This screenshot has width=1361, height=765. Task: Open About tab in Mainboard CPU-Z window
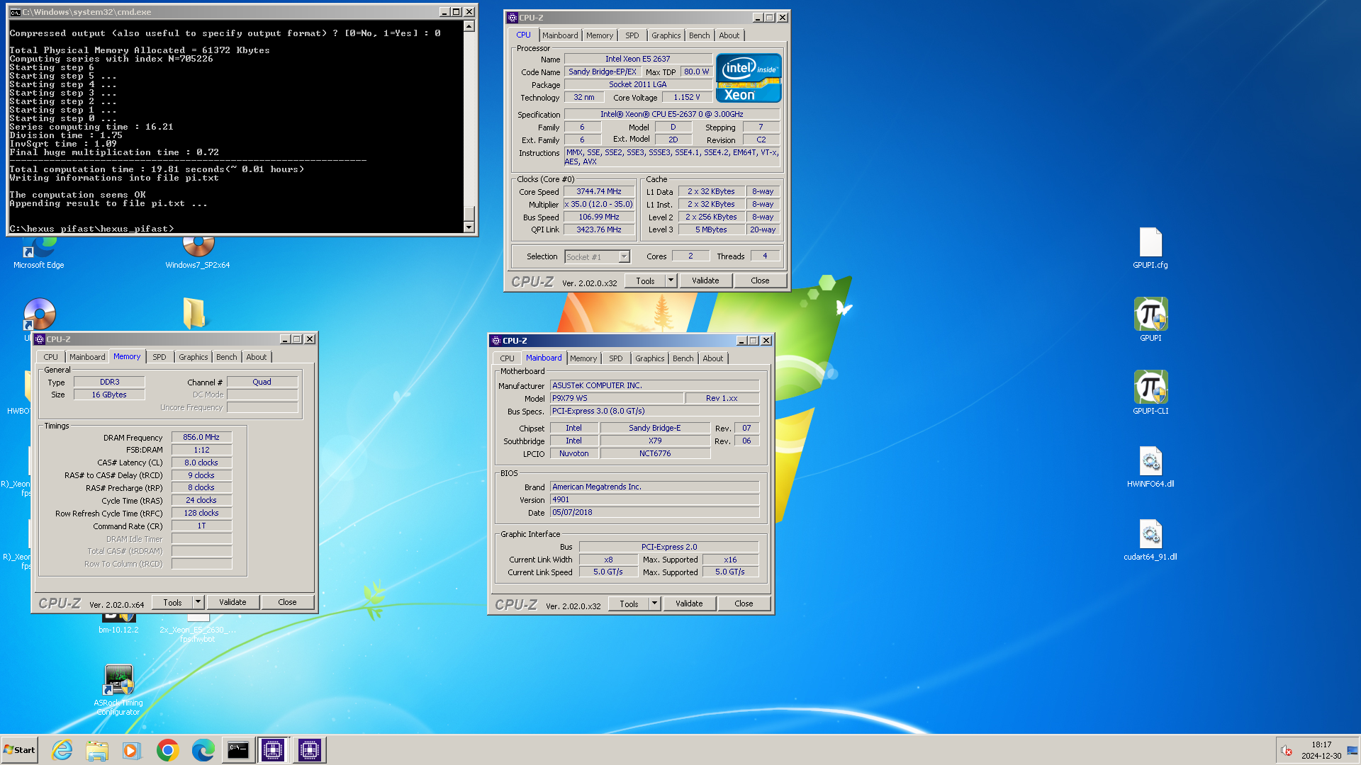point(713,358)
